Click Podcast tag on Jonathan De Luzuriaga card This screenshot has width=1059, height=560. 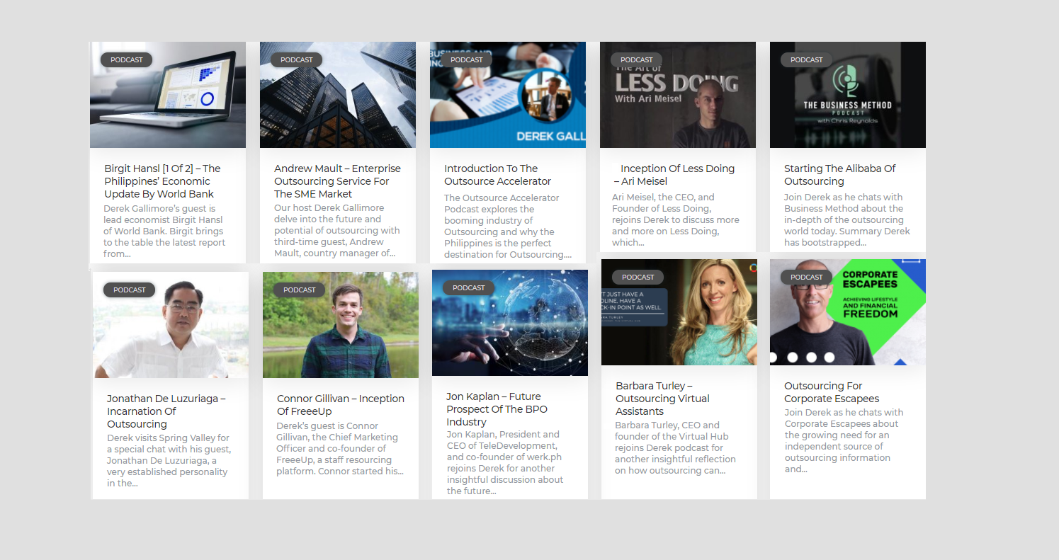130,290
